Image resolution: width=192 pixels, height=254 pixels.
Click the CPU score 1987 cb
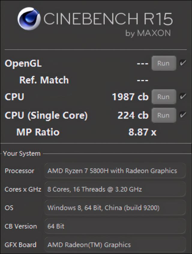point(130,97)
